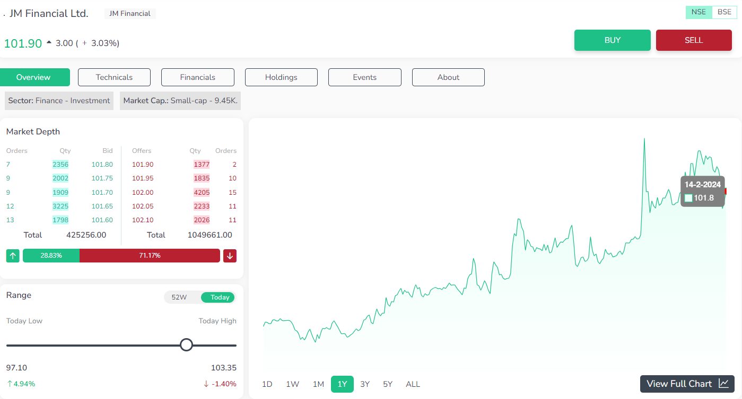Set chart period to 1Y
Image resolution: width=742 pixels, height=399 pixels.
click(342, 384)
